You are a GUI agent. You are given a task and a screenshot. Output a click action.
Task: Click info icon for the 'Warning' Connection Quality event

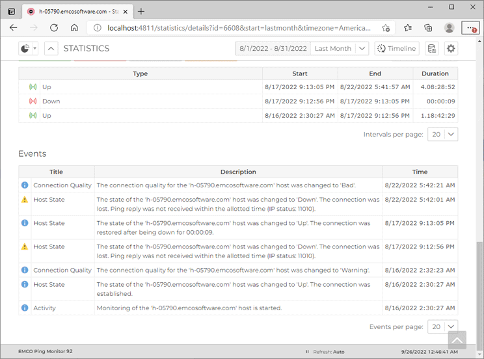[x=25, y=270]
